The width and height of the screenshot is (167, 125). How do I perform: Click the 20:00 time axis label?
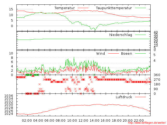click(128, 121)
